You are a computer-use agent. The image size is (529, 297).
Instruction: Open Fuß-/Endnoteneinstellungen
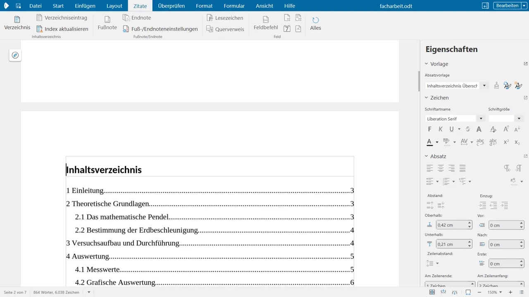pos(160,29)
